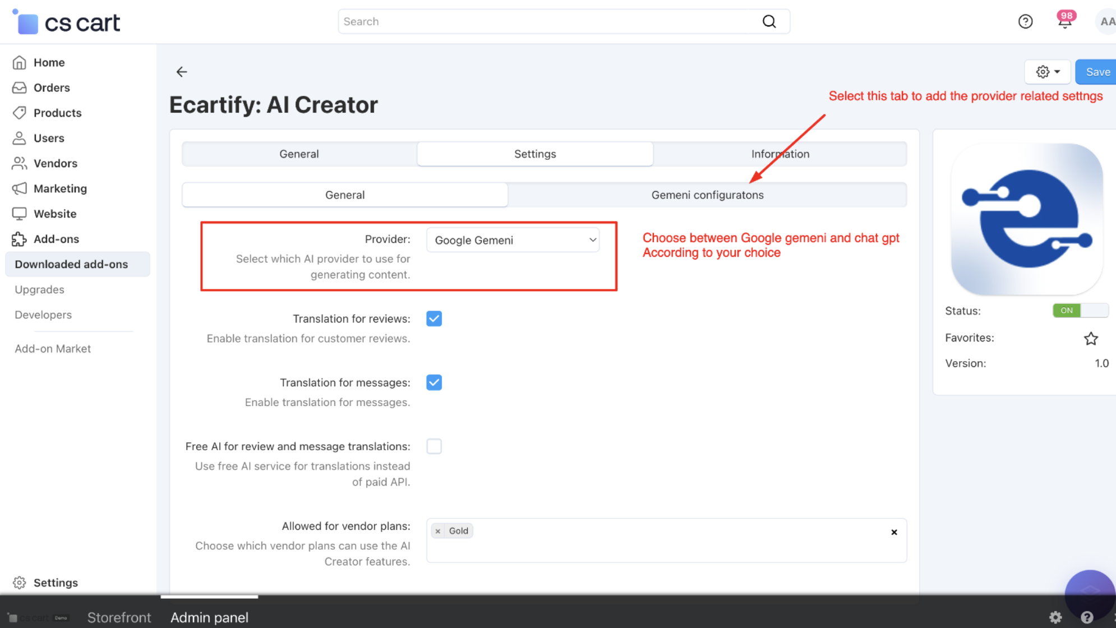
Task: Disable Translation for messages
Action: coord(434,382)
